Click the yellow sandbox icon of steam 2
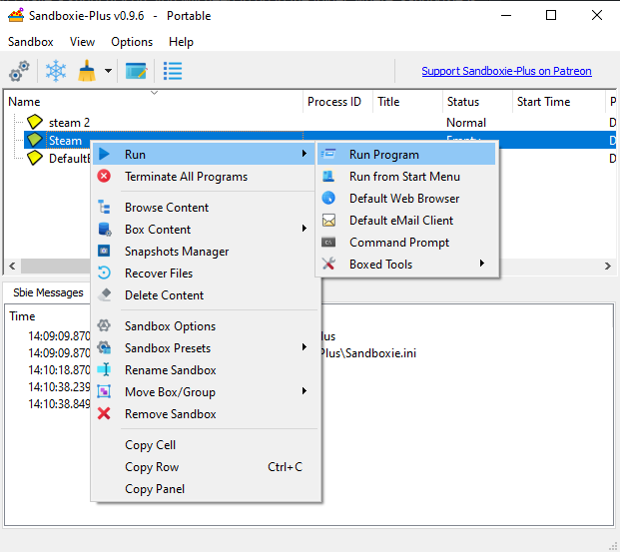 point(35,122)
